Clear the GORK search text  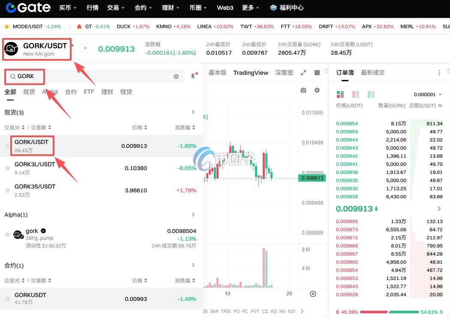tap(176, 77)
